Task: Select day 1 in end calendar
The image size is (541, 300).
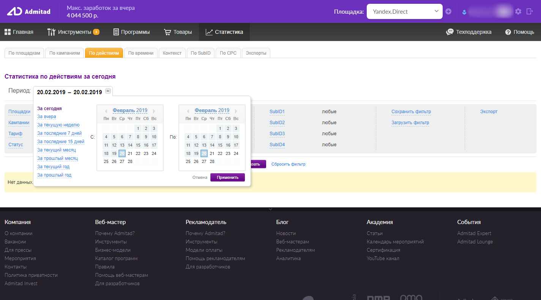Action: [220, 128]
